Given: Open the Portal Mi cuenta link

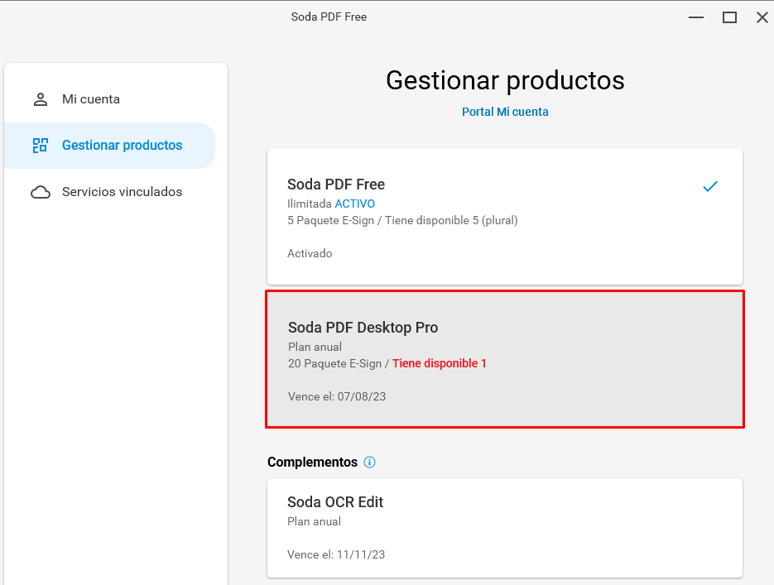Looking at the screenshot, I should pyautogui.click(x=505, y=112).
